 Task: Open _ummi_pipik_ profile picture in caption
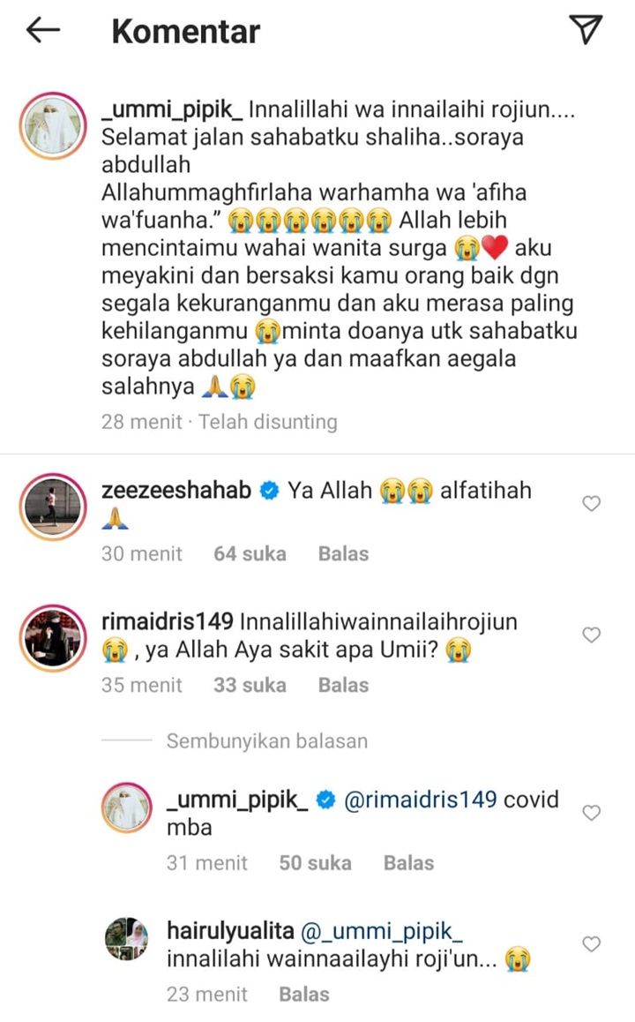(53, 126)
